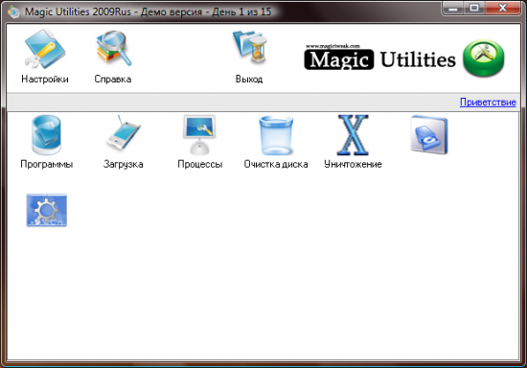
Task: Open the Процессы process manager icon
Action: 199,134
